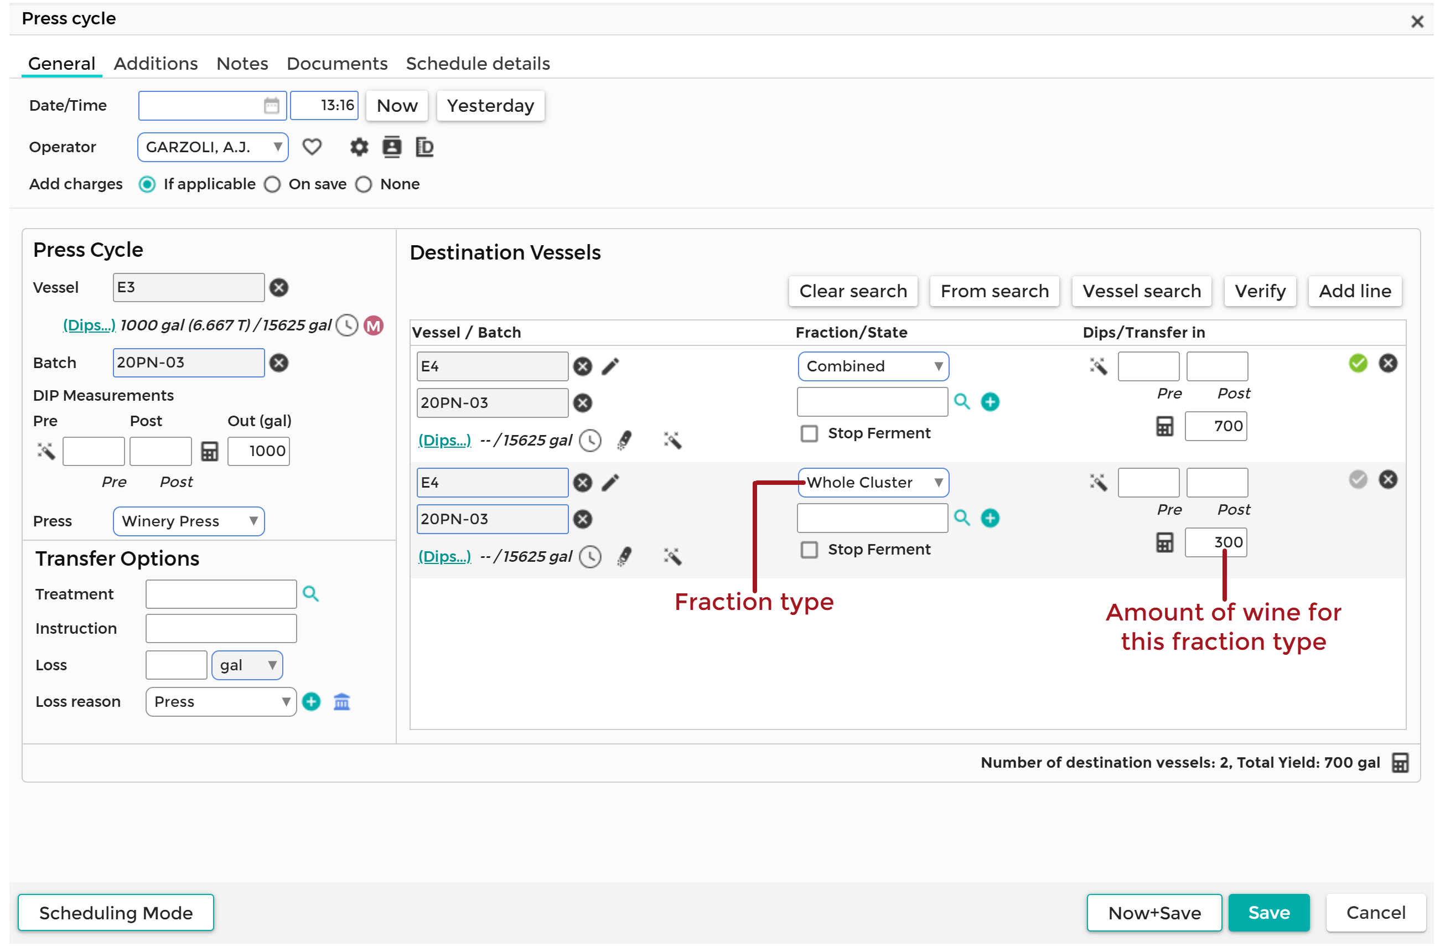This screenshot has height=952, width=1440.
Task: Open Dips link under vessel E3
Action: tap(89, 325)
